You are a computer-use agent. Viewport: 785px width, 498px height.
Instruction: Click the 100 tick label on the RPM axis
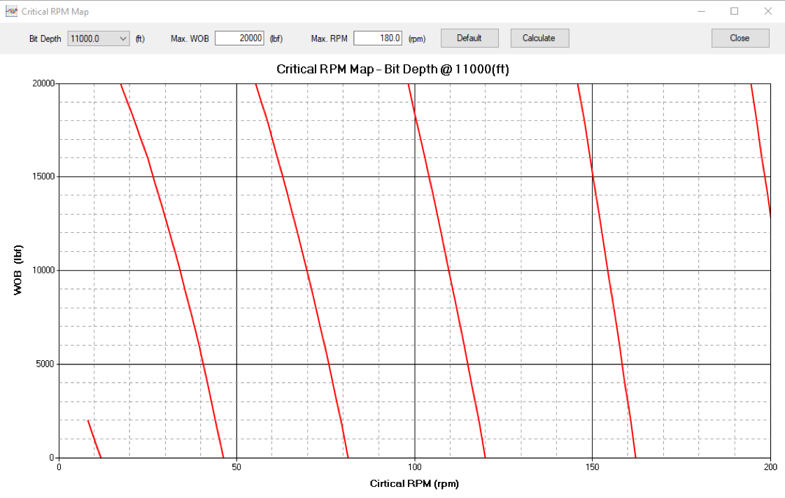[x=415, y=467]
